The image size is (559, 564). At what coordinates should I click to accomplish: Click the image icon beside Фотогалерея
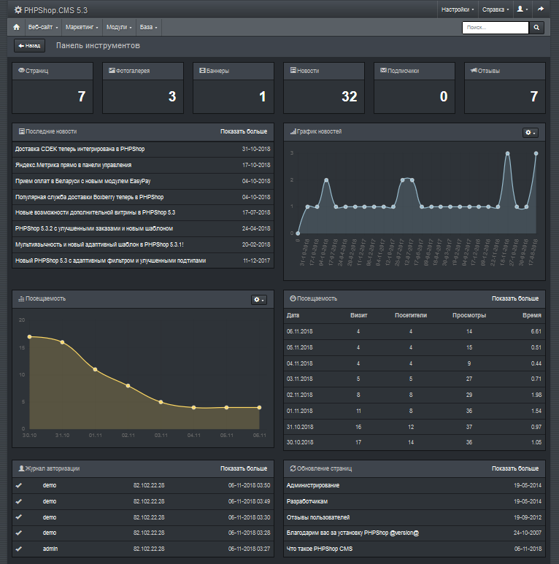pyautogui.click(x=112, y=71)
